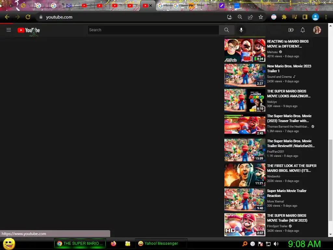Switch to the PH browser tab

click(x=191, y=6)
